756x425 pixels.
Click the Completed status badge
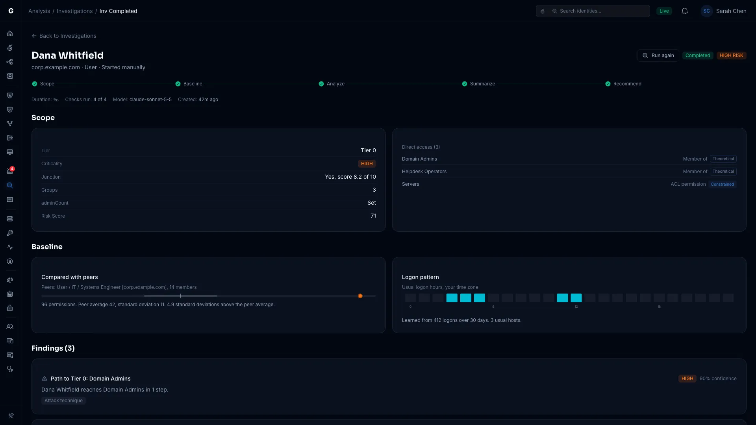tap(698, 55)
